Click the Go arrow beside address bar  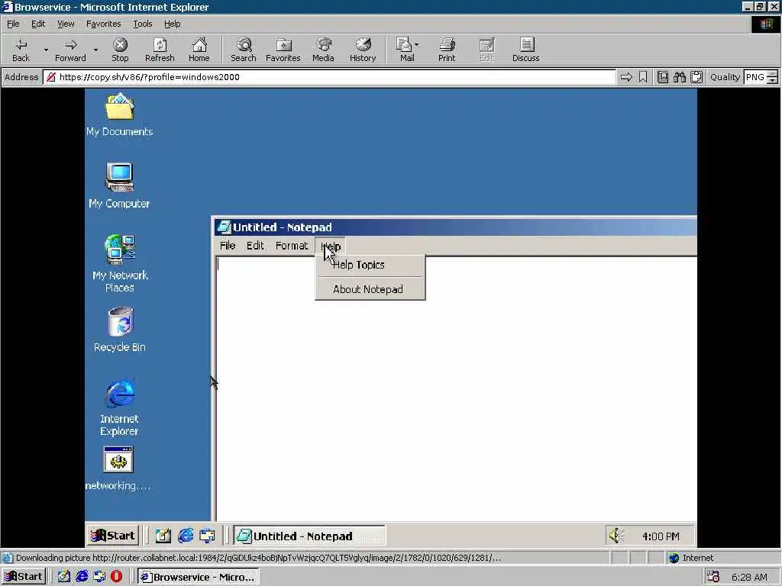click(x=626, y=77)
